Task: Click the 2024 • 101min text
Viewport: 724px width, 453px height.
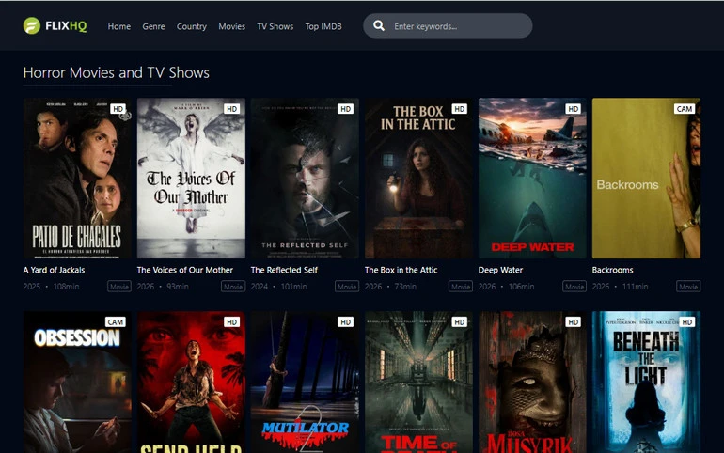Action: tap(278, 287)
